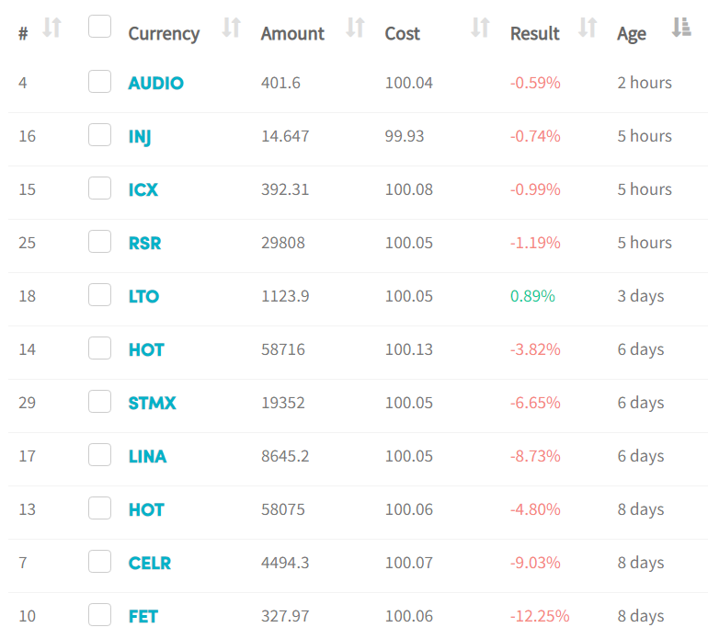This screenshot has height=639, width=708.
Task: Check the AUDIO row checkbox
Action: pyautogui.click(x=100, y=81)
